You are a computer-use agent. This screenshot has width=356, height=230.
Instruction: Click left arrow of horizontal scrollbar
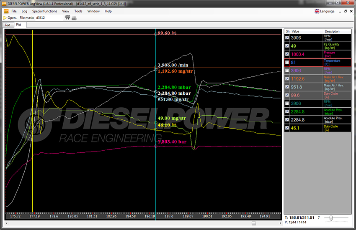pos(7,223)
